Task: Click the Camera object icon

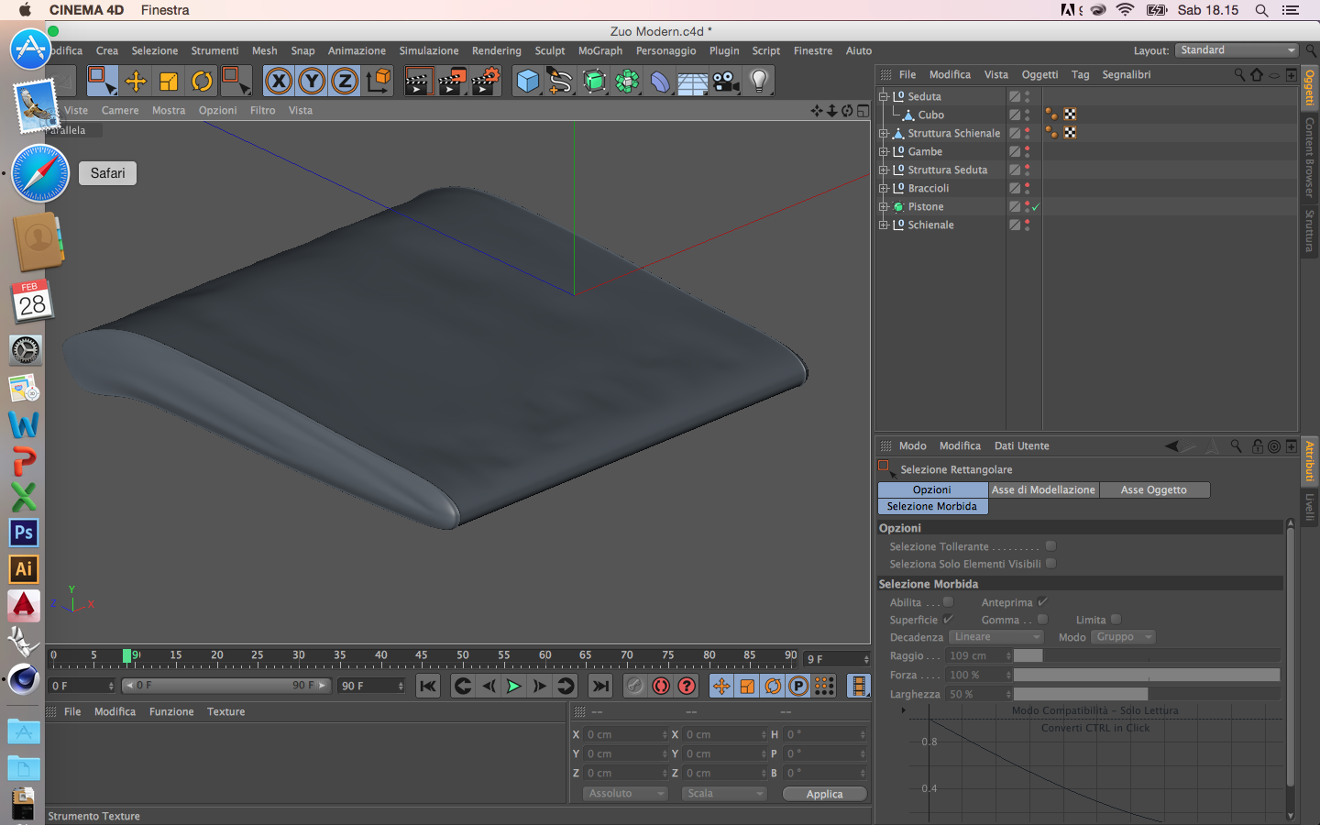Action: click(x=726, y=82)
